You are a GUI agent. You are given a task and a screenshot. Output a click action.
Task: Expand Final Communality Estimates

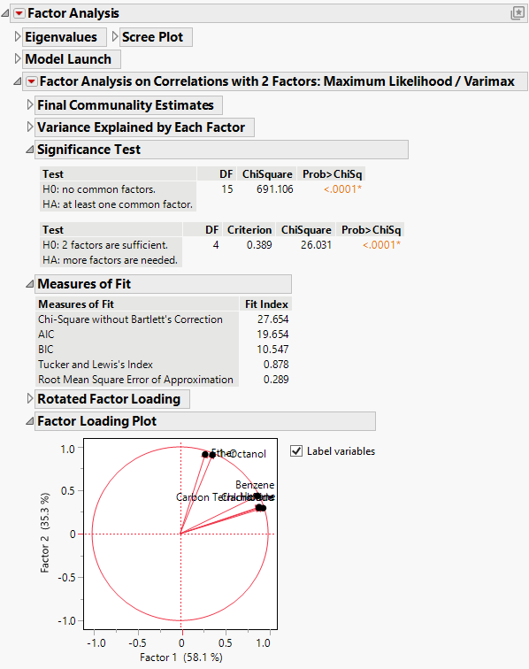(x=29, y=105)
